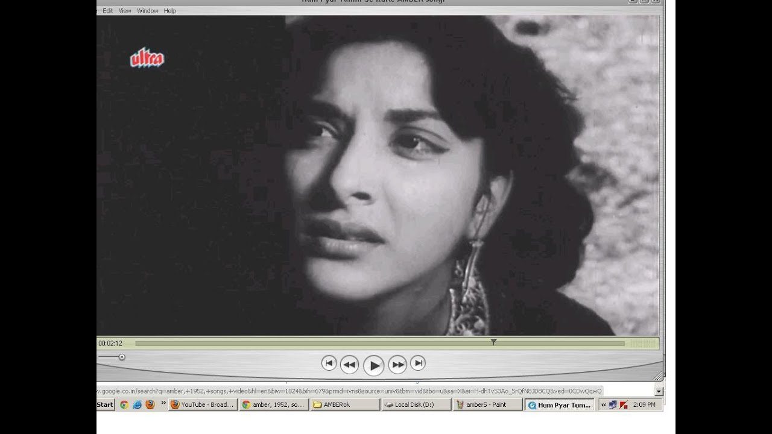The width and height of the screenshot is (772, 434).
Task: Open the Window menu
Action: (x=147, y=11)
